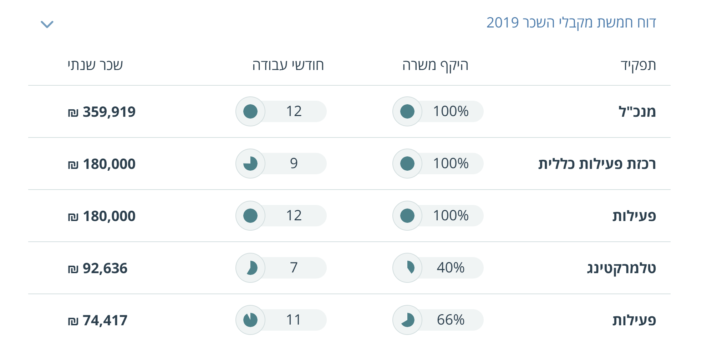Click the ₪ 74,417 annual salary
Image resolution: width=702 pixels, height=341 pixels.
[97, 321]
